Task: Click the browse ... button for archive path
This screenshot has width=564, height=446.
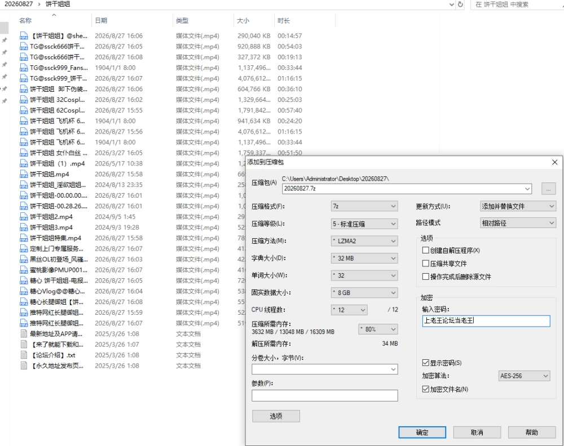Action: [548, 189]
